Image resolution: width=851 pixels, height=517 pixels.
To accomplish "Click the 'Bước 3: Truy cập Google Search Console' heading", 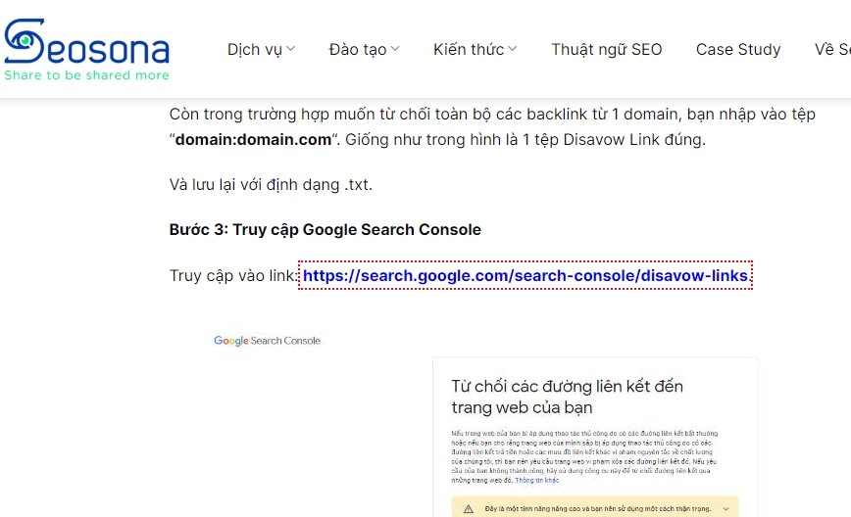I will click(x=325, y=230).
